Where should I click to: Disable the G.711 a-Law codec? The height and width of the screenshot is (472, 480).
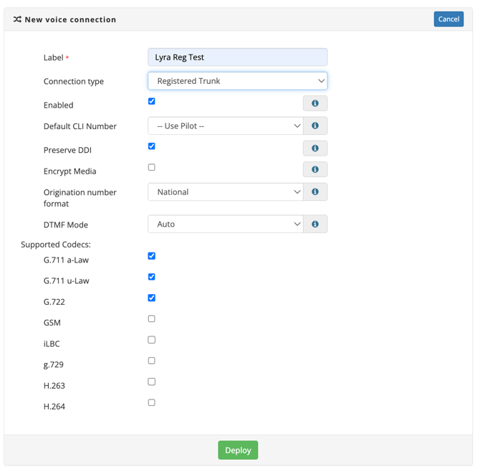coord(151,256)
